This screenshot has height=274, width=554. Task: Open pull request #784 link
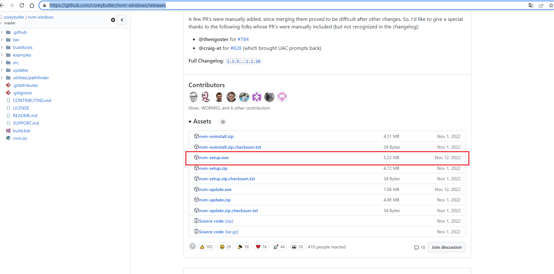coord(243,39)
